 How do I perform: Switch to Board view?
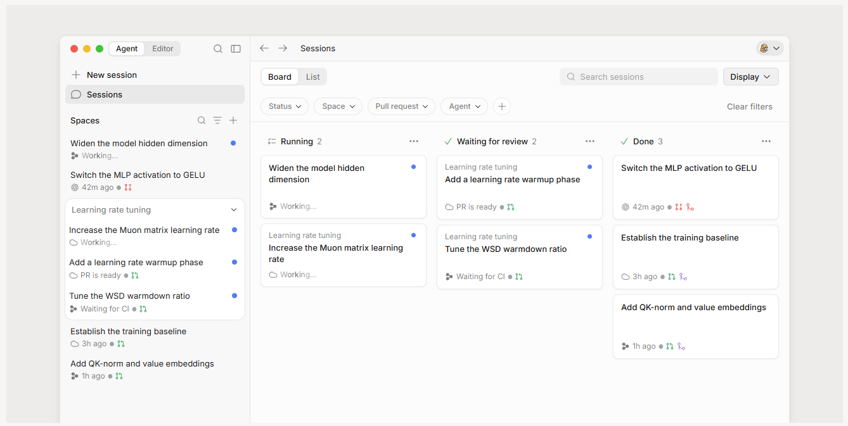[279, 77]
